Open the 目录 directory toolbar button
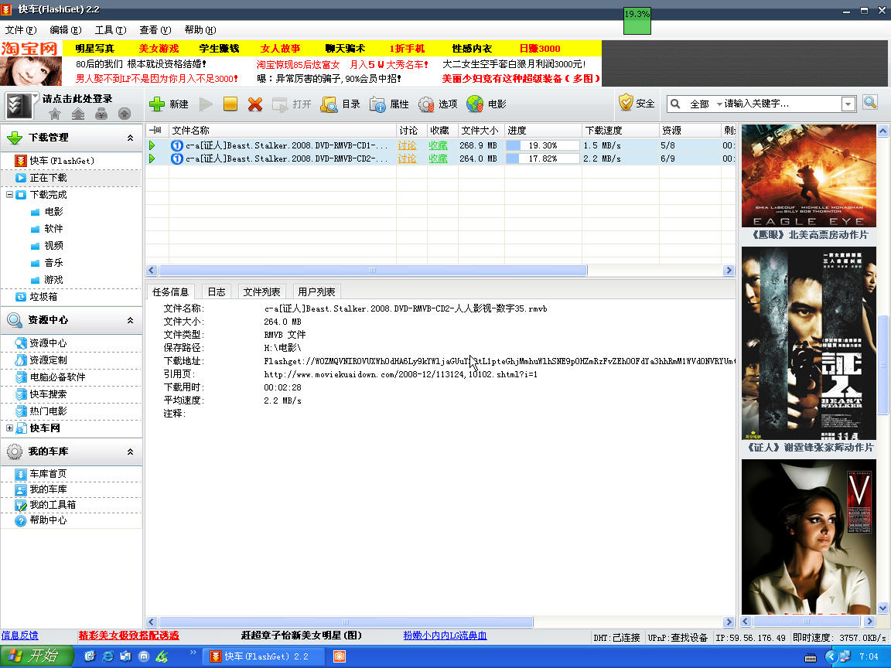Screen dimensions: 891x668 340,104
